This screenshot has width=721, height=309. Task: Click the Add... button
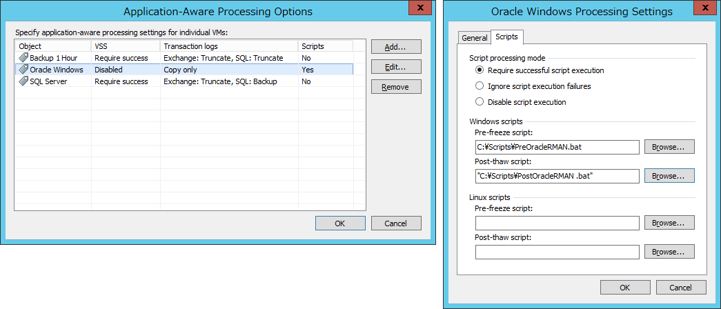396,47
